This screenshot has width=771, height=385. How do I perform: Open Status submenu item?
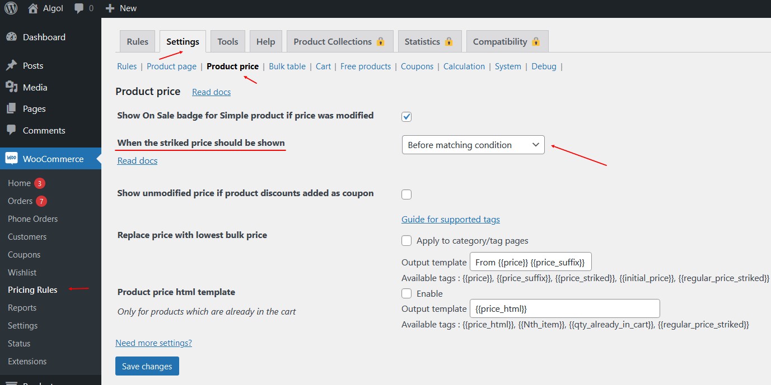(19, 344)
